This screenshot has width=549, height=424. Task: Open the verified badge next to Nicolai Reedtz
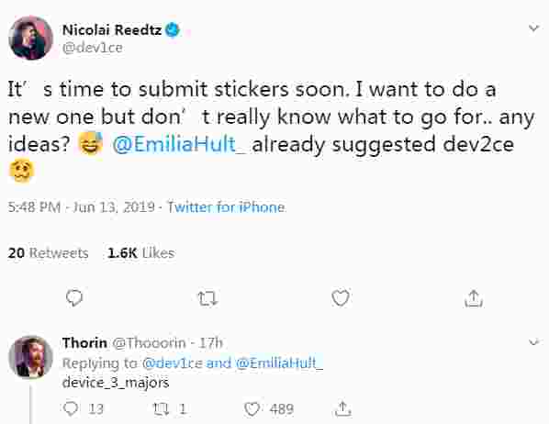pos(173,29)
